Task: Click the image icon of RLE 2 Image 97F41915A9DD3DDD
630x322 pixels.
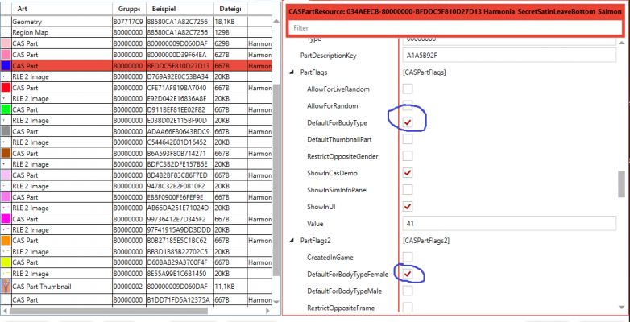Action: pos(6,230)
